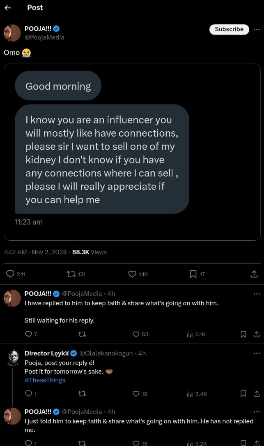
Task: View the 68.3K Views post statistics
Action: tap(89, 252)
